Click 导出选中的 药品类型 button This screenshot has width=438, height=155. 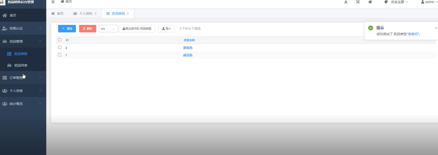click(x=137, y=29)
